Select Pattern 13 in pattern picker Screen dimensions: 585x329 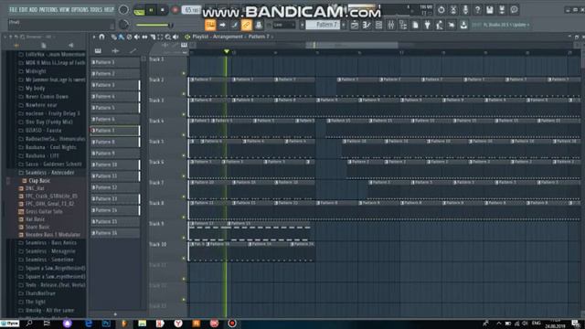(x=115, y=199)
